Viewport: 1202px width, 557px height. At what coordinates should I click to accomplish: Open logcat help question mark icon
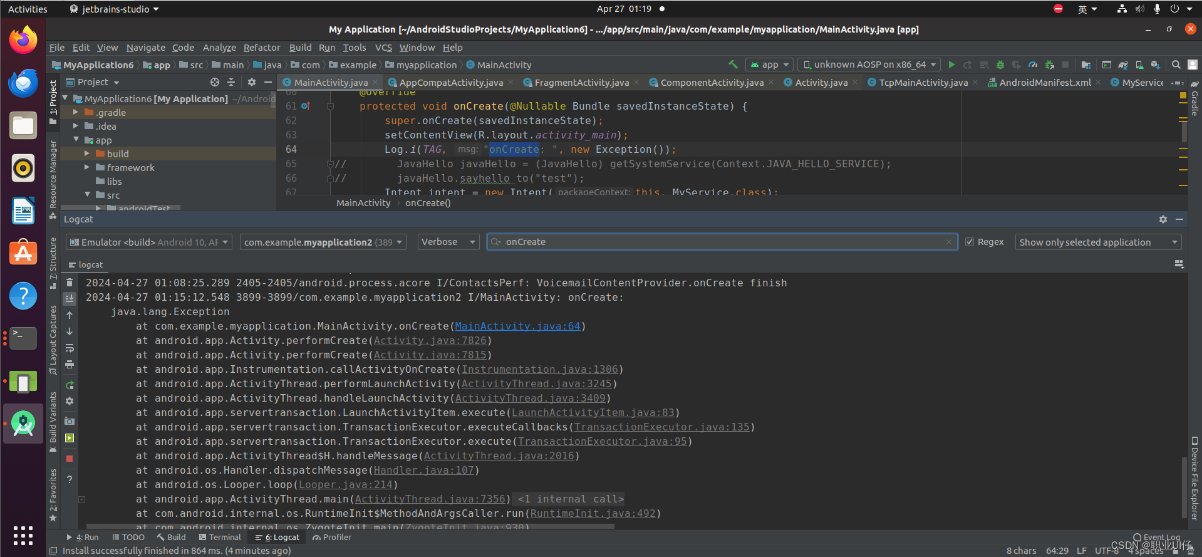point(70,479)
